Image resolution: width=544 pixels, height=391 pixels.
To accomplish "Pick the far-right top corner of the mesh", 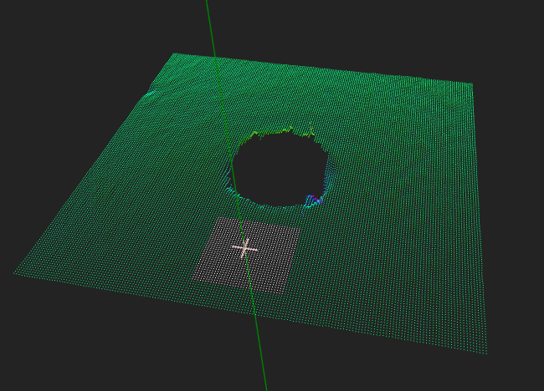I will coord(470,84).
